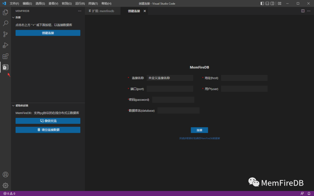Screen dimensions: 314x196
Task: Select the 创建连接 editor tab
Action: pos(134,11)
